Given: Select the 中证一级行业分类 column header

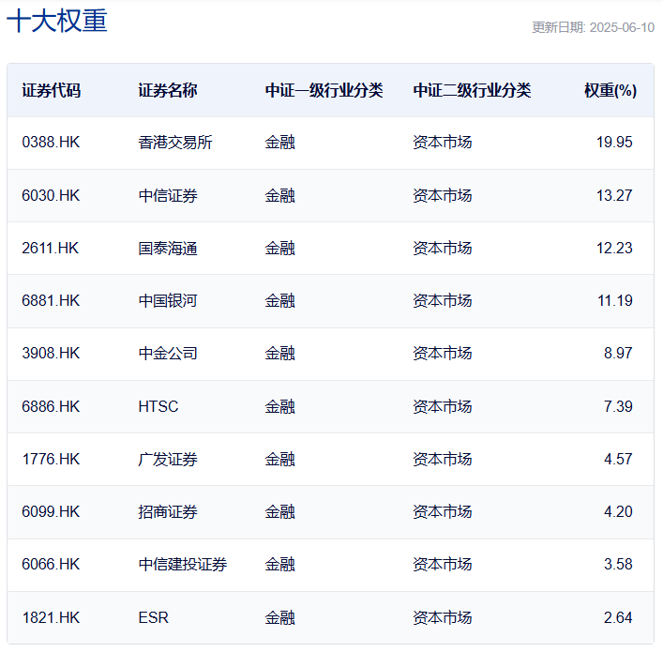Looking at the screenshot, I should pyautogui.click(x=324, y=91).
